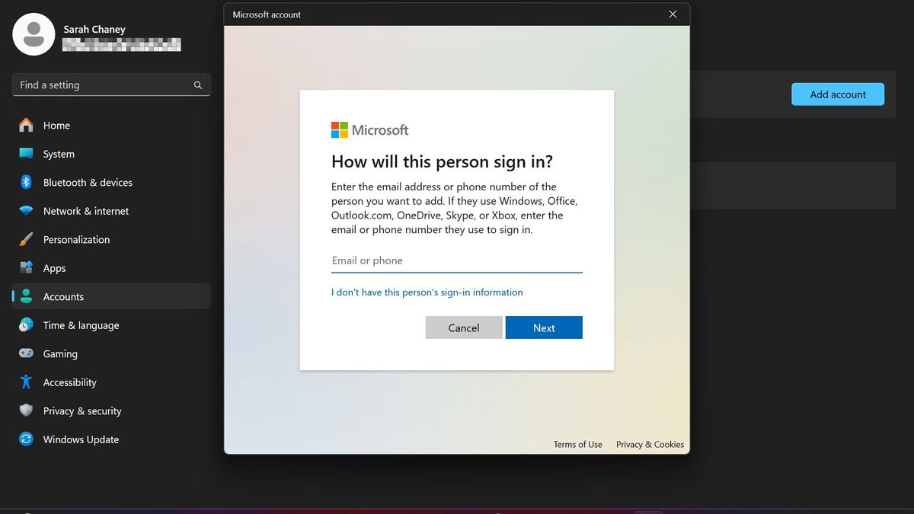Screen dimensions: 914x514
Task: Open the sign-in information help link
Action: (427, 292)
